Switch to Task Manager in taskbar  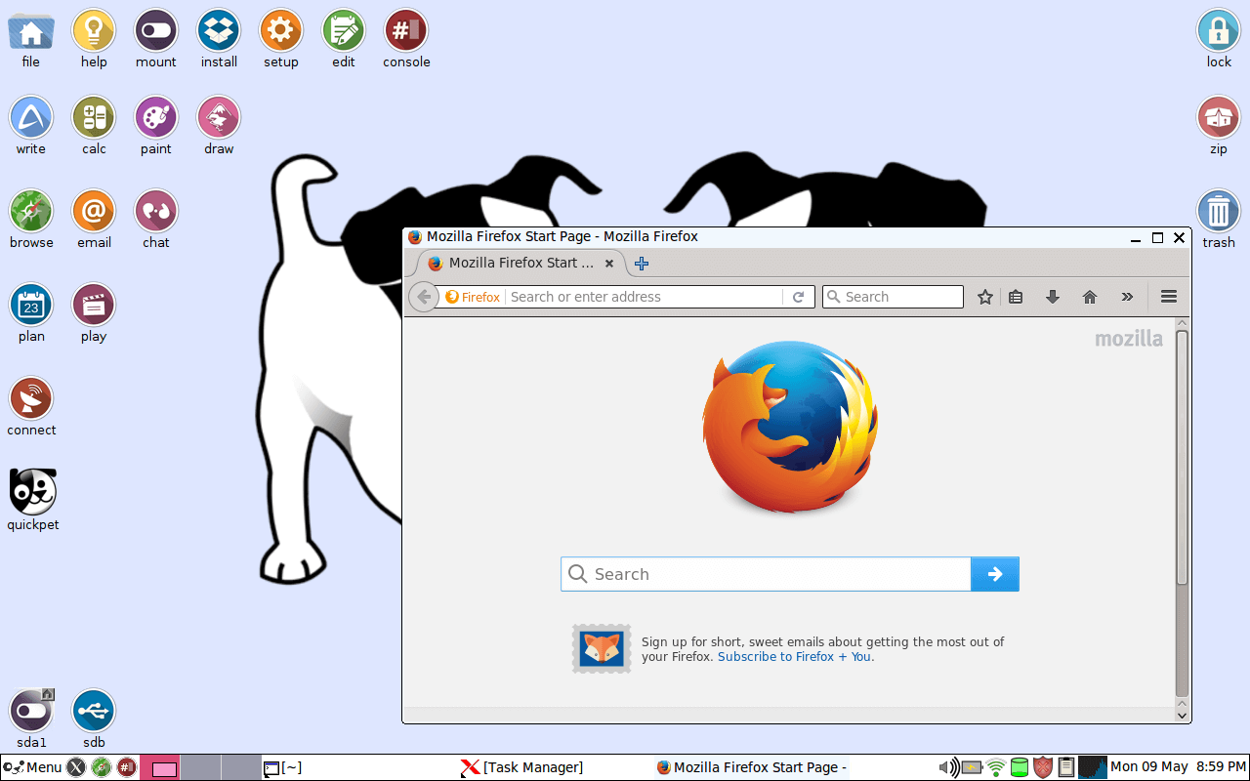[522, 767]
